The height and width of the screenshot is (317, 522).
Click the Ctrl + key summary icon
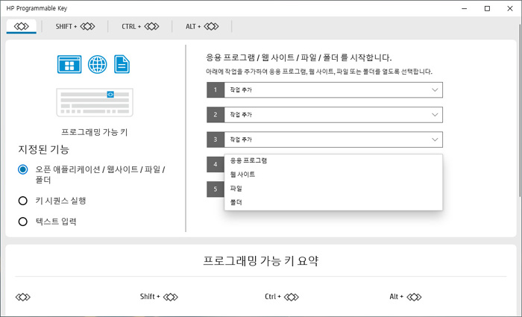coord(282,297)
